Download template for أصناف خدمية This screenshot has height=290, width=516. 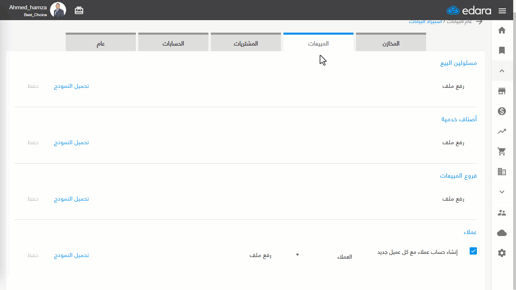(x=72, y=143)
